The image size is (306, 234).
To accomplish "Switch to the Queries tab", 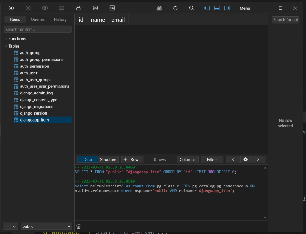I will click(38, 19).
